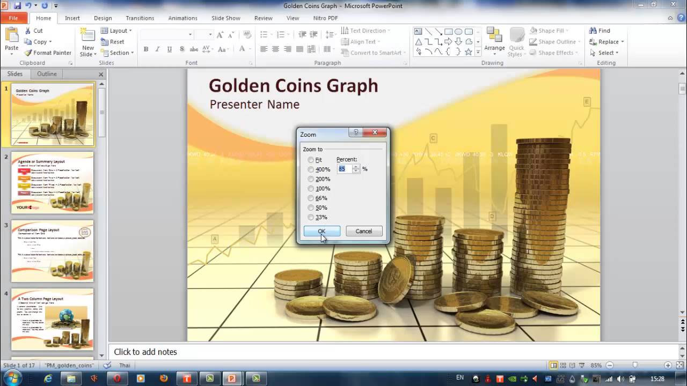Select the Fit radio button
Image resolution: width=687 pixels, height=386 pixels.
click(311, 160)
